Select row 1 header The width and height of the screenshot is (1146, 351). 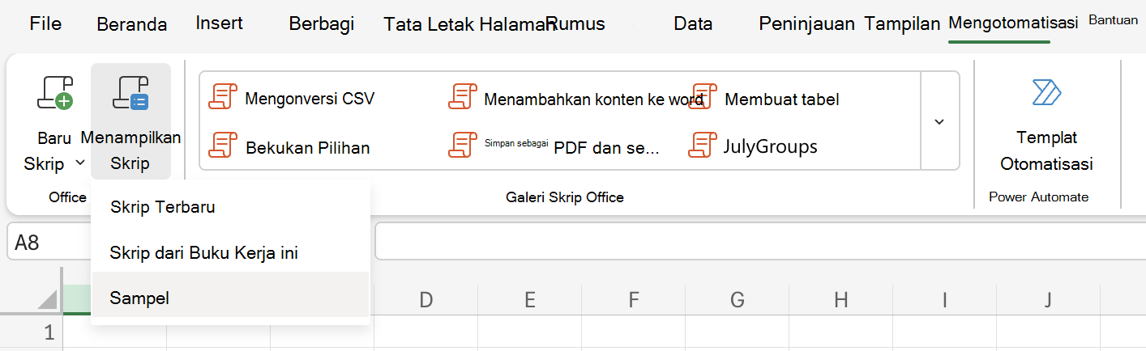tap(31, 332)
